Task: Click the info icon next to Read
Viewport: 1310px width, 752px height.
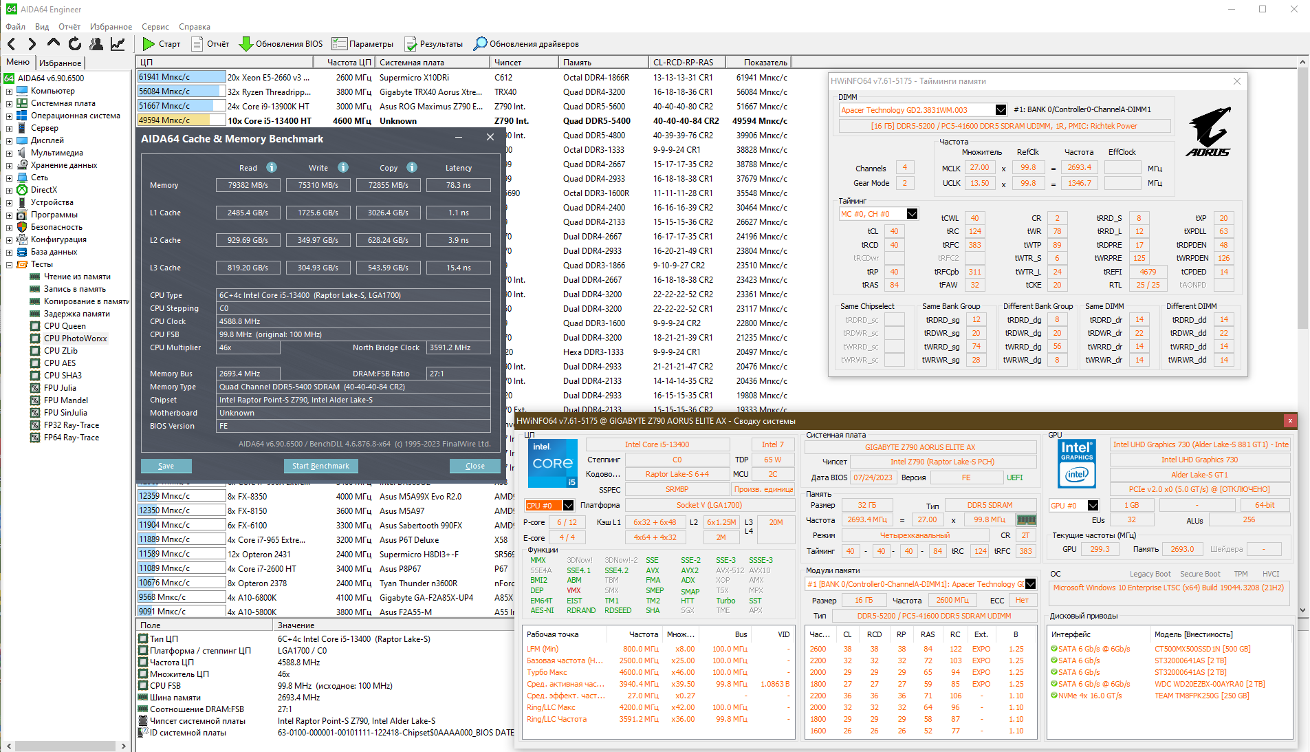Action: pos(272,167)
